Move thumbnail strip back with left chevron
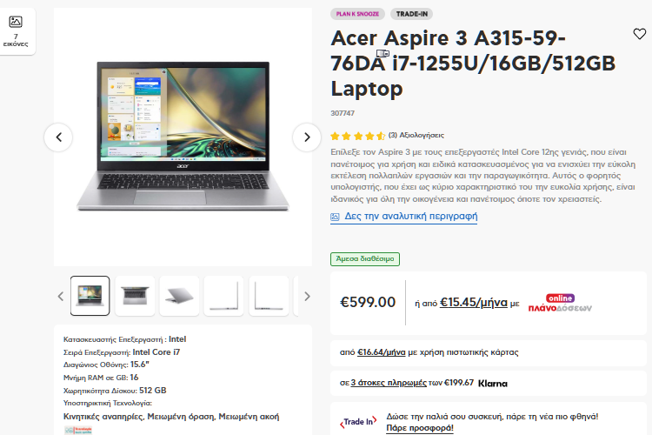 pyautogui.click(x=61, y=296)
